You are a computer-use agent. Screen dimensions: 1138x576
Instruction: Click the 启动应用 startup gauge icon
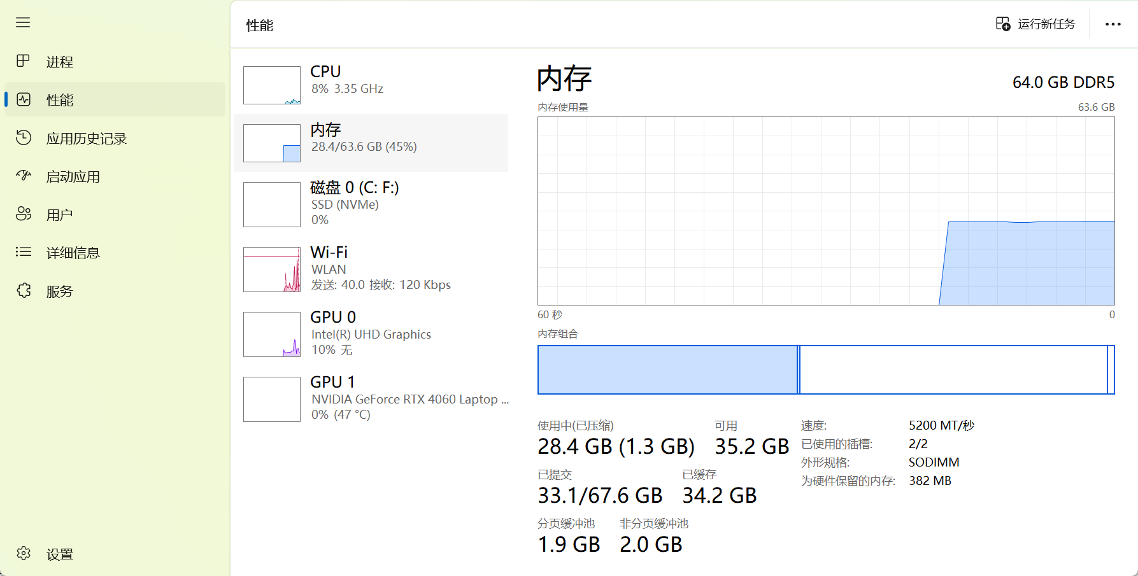24,176
